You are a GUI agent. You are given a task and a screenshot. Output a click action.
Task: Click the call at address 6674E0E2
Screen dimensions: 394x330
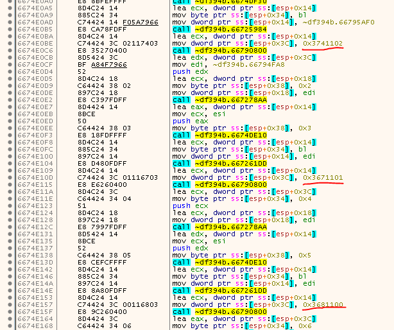218,100
